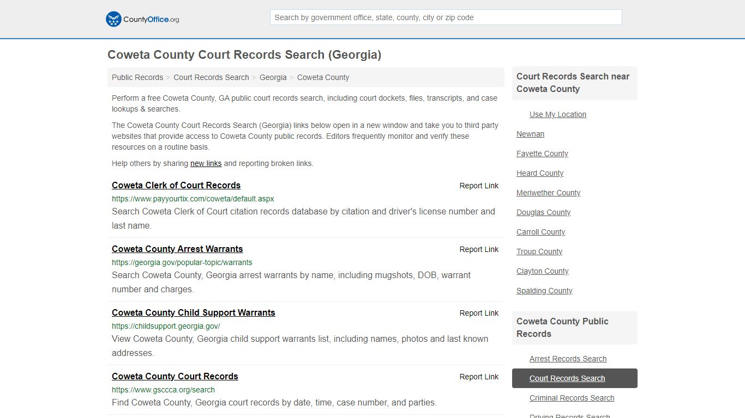Report link for Arrest Warrants
This screenshot has height=418, width=745.
tap(479, 249)
